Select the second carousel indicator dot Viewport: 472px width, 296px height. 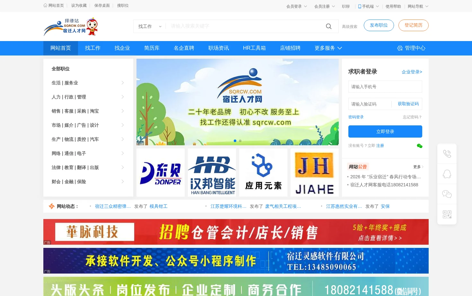coord(240,141)
